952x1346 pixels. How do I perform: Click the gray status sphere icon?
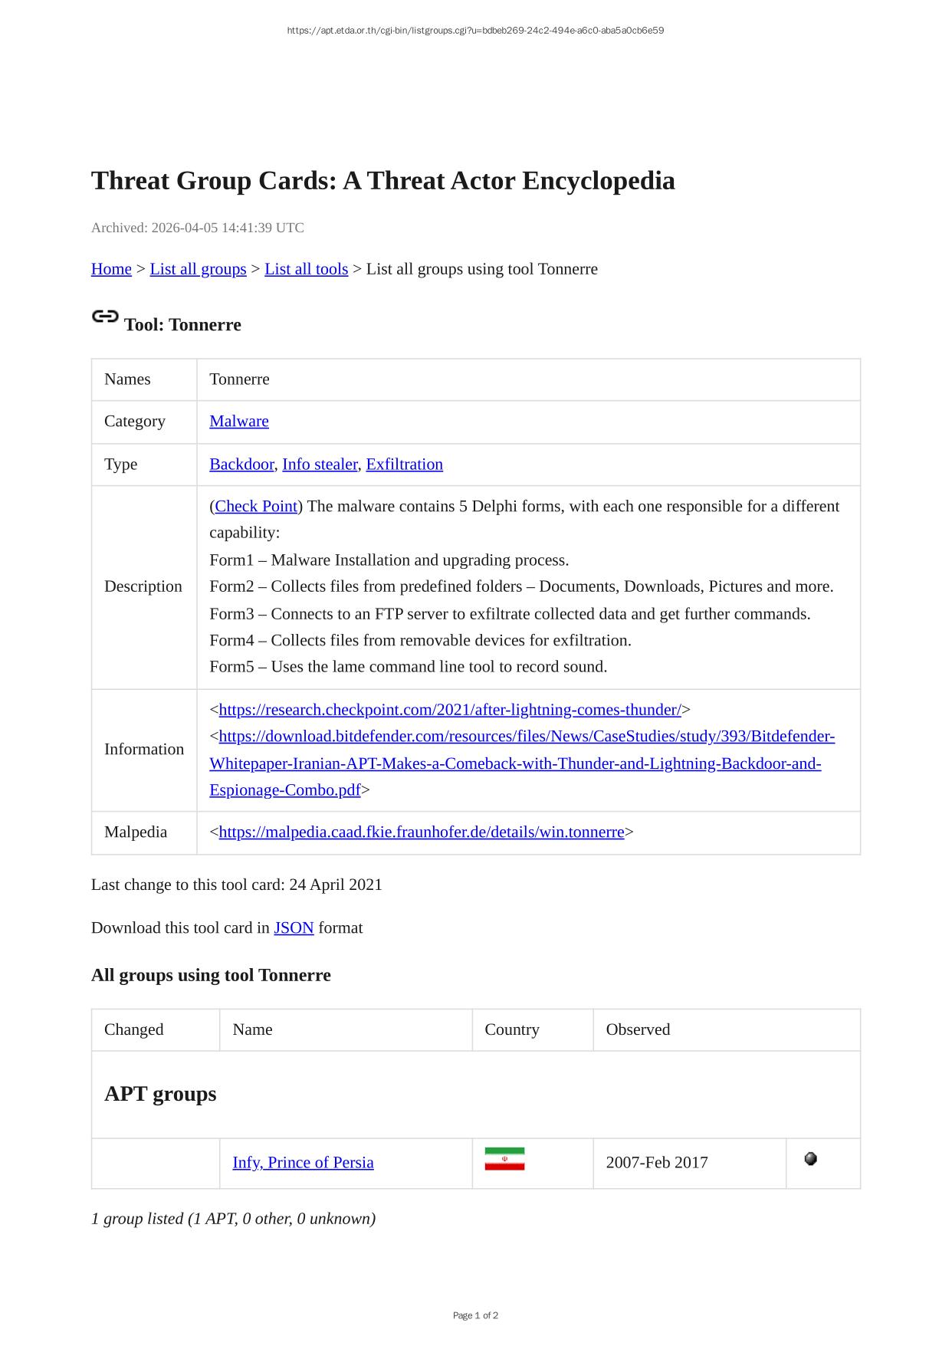click(x=810, y=1159)
